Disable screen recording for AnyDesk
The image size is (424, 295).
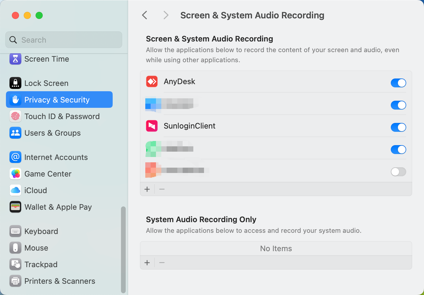coord(398,83)
